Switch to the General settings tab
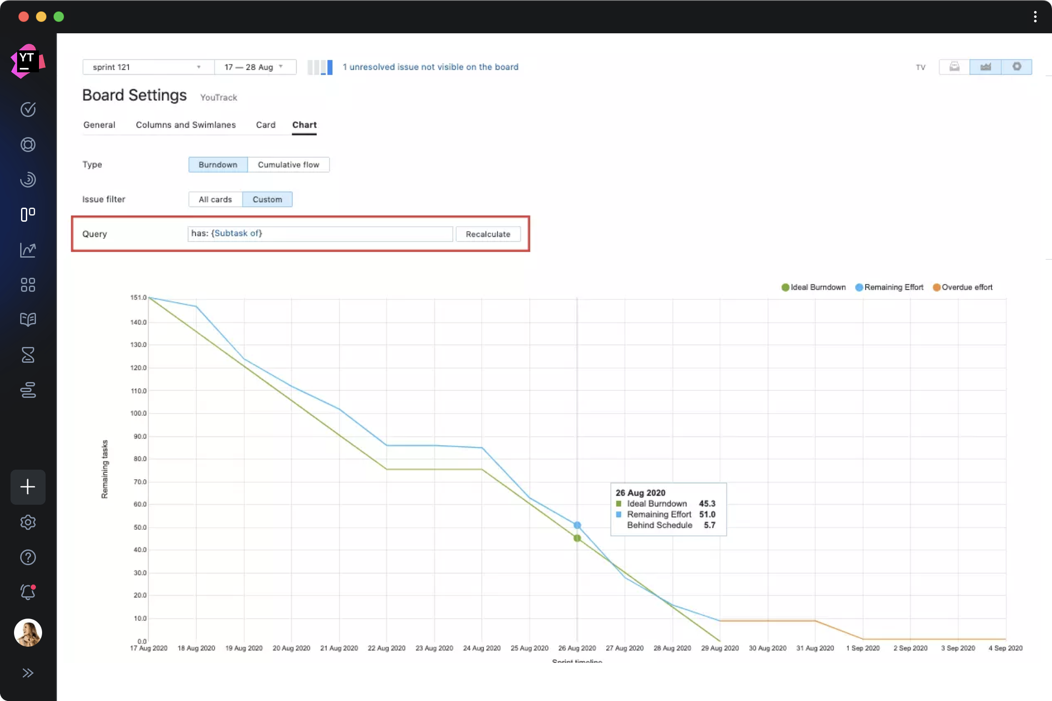Screen dimensions: 1052x701 [x=100, y=124]
